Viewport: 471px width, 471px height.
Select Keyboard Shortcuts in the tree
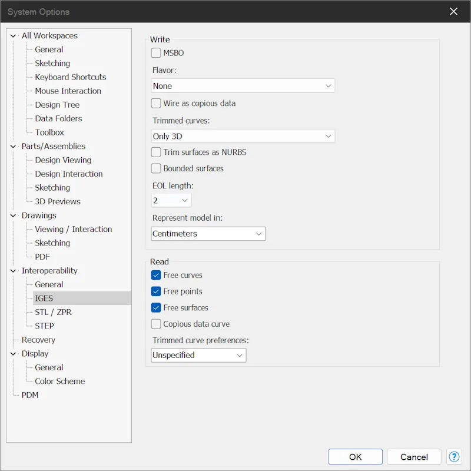[71, 77]
